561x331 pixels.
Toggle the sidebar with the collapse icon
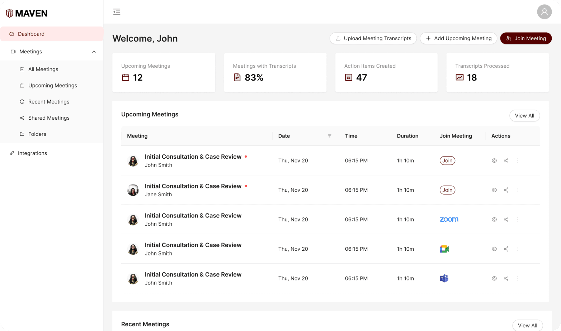pyautogui.click(x=117, y=11)
